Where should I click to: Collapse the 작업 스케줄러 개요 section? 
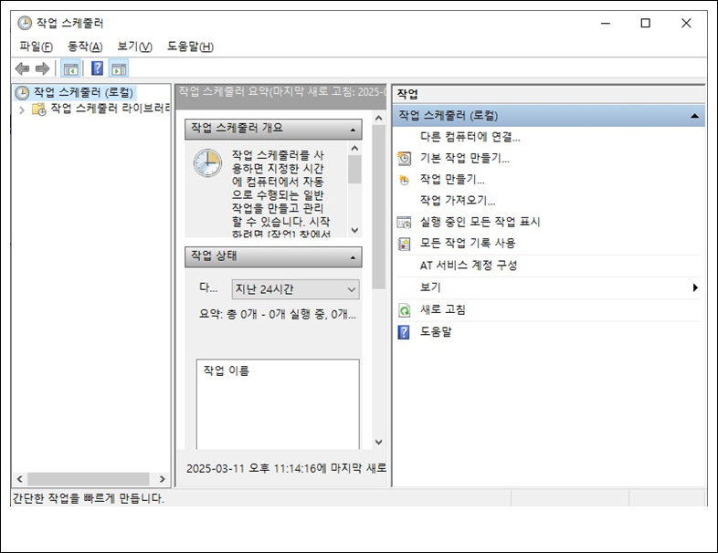353,130
